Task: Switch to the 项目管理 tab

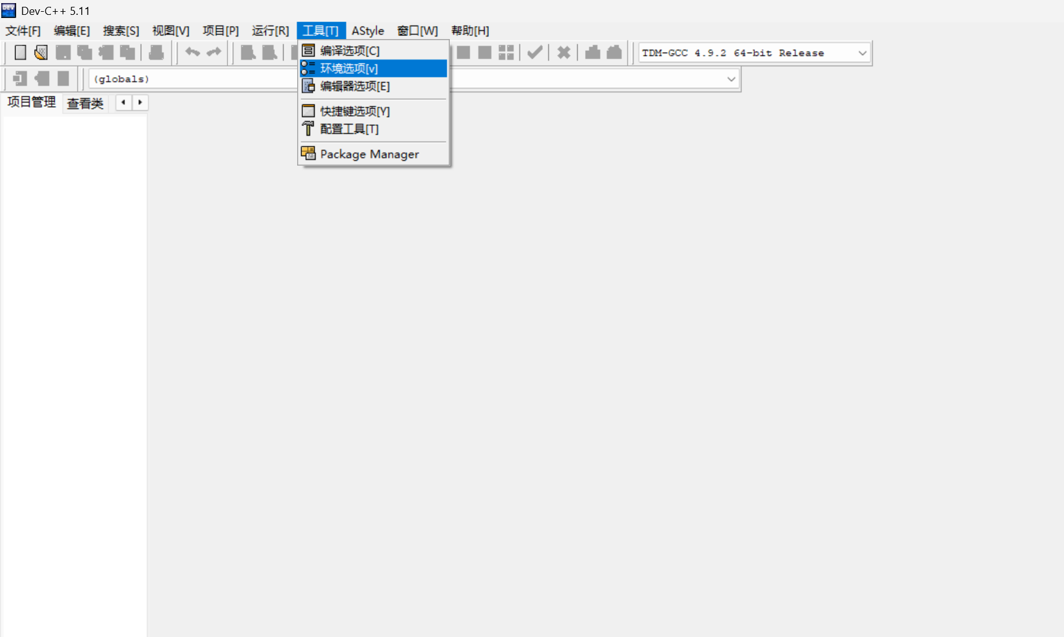Action: (32, 102)
